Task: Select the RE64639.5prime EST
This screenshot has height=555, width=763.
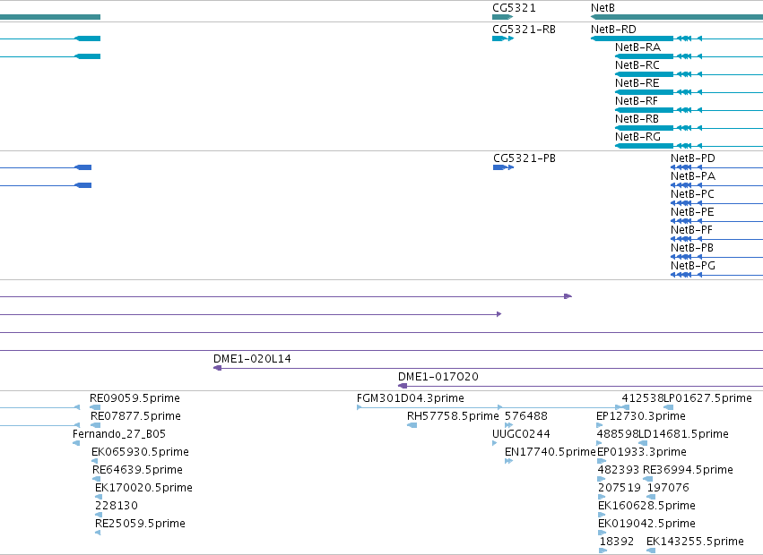Action: (x=96, y=479)
